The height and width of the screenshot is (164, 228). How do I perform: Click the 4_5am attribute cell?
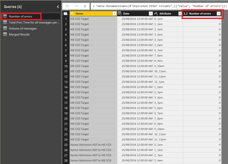point(168,40)
